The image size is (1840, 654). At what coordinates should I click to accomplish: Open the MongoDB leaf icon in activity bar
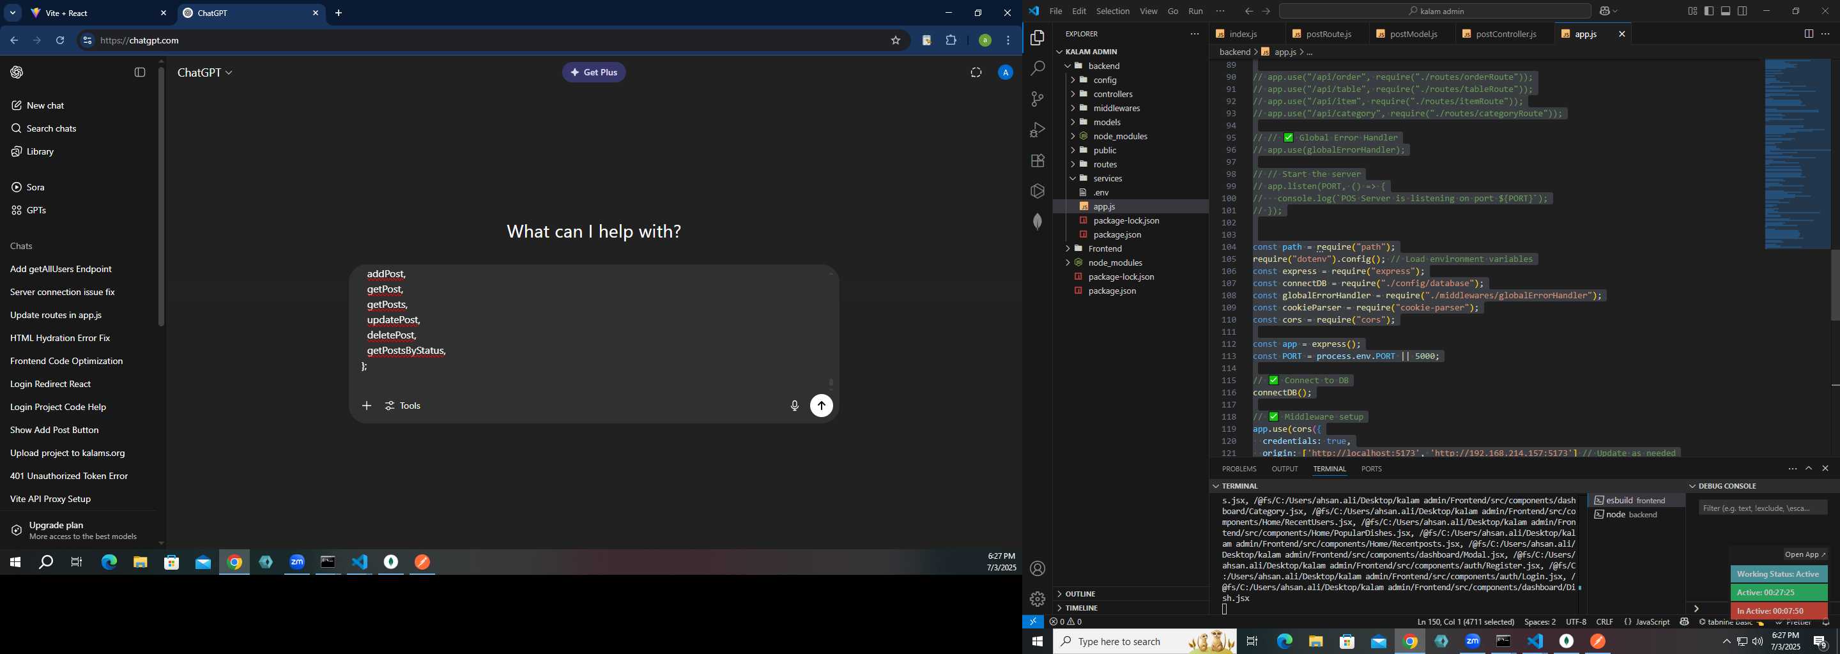tap(1037, 222)
